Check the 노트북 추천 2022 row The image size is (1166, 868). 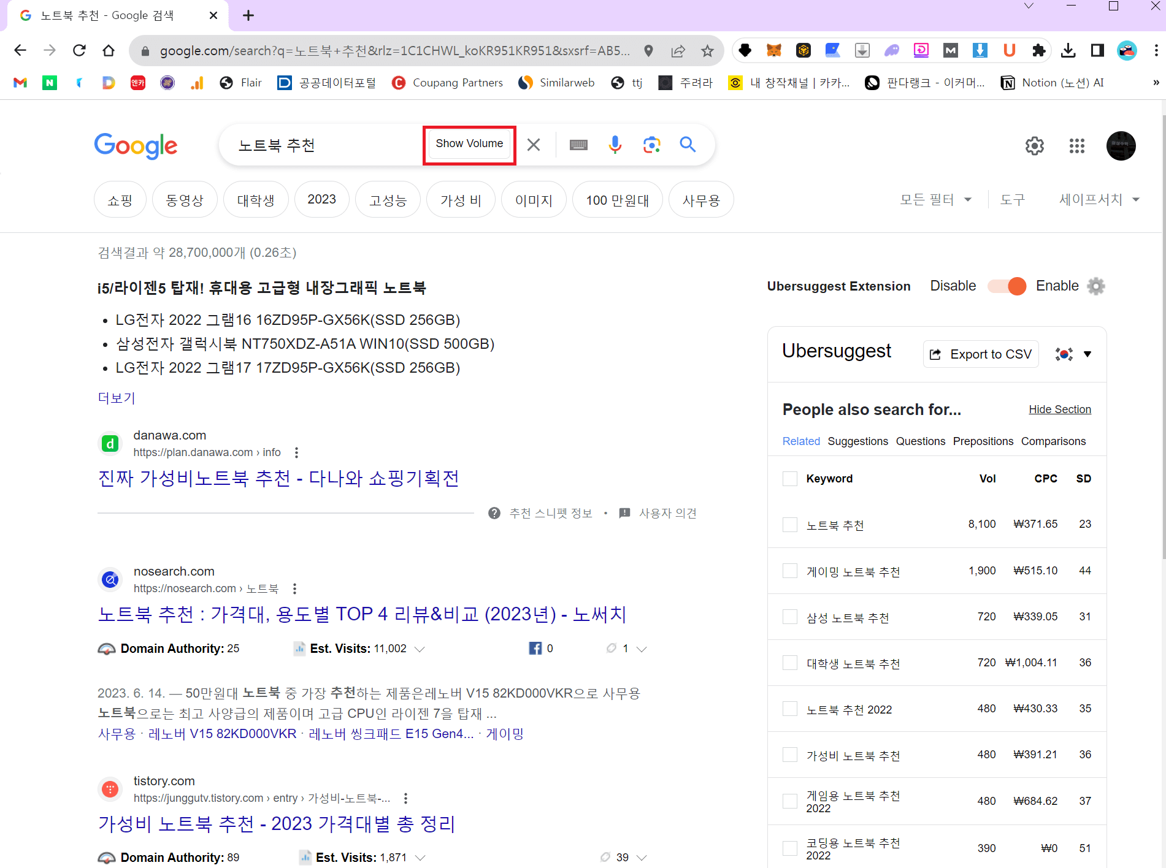pyautogui.click(x=790, y=709)
